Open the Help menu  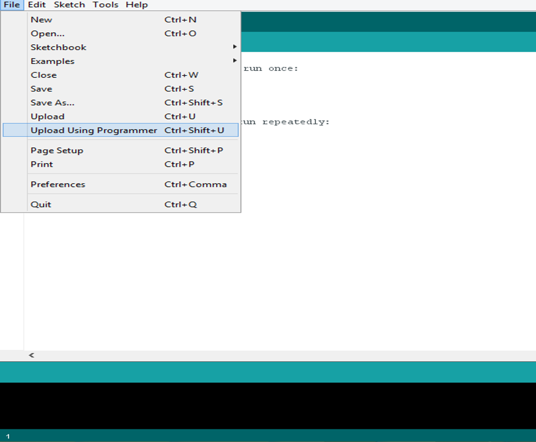coord(137,5)
